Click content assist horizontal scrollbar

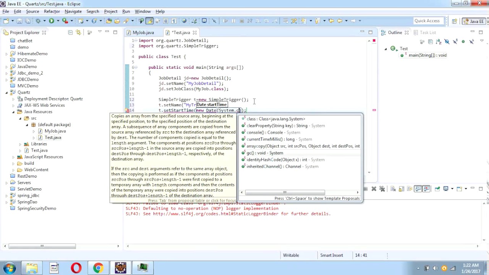coord(285,192)
